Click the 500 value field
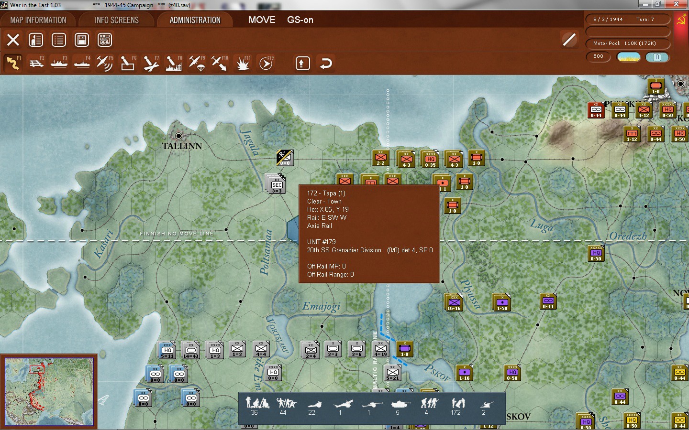This screenshot has width=689, height=430. [x=599, y=56]
